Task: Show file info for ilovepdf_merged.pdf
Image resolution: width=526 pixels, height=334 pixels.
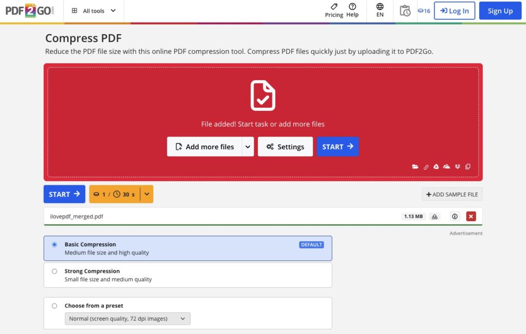Action: click(455, 217)
